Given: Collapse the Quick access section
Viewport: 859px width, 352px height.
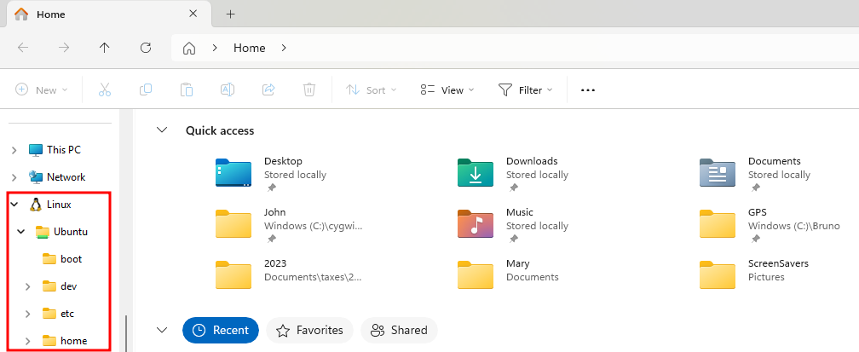Looking at the screenshot, I should pos(162,130).
